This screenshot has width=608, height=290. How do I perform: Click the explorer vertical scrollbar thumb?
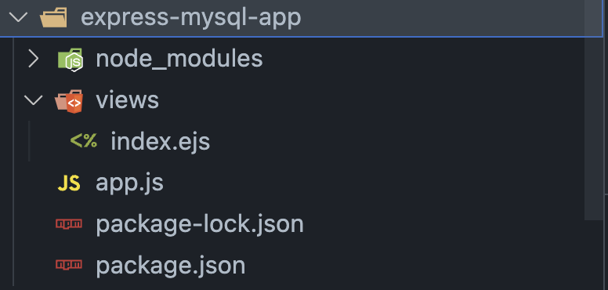[594, 110]
